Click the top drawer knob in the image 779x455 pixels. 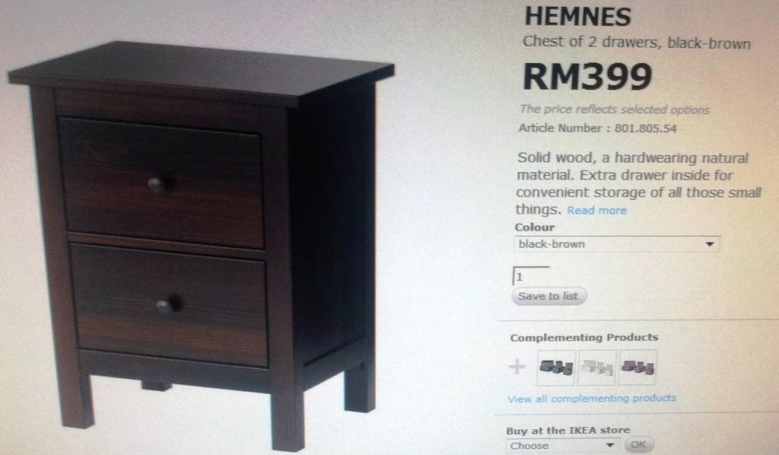(x=160, y=185)
